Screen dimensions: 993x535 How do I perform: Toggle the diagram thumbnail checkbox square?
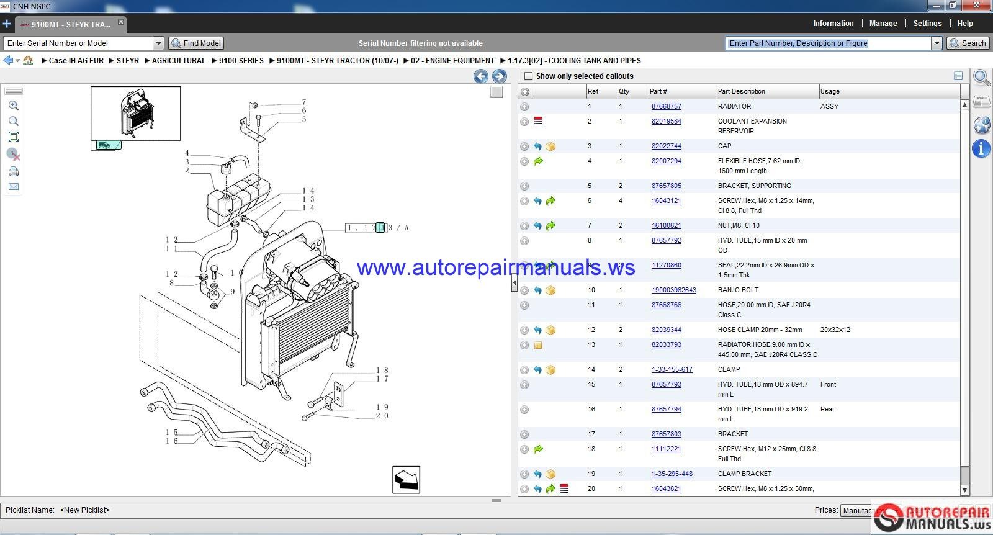496,92
